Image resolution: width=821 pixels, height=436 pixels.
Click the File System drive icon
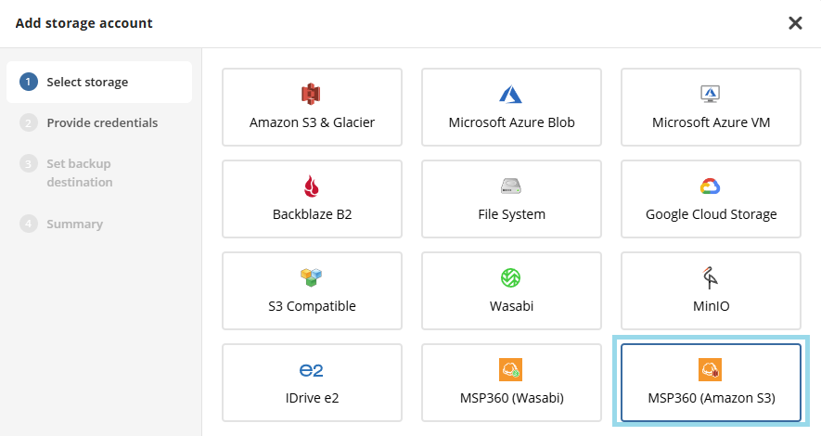510,186
